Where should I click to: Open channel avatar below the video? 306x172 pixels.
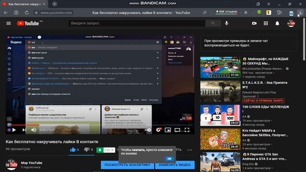11,165
